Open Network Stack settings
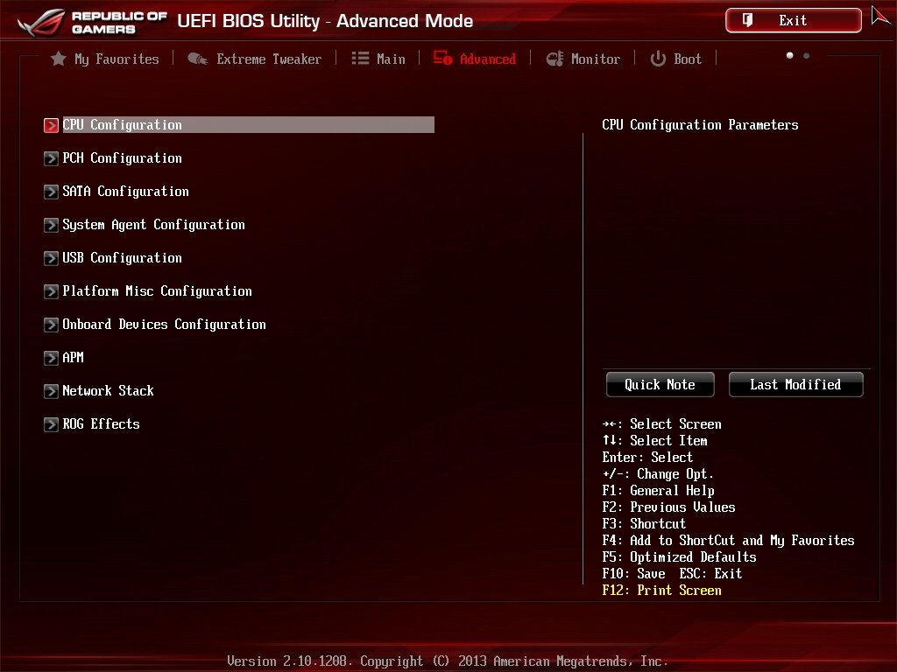897x672 pixels. point(108,391)
